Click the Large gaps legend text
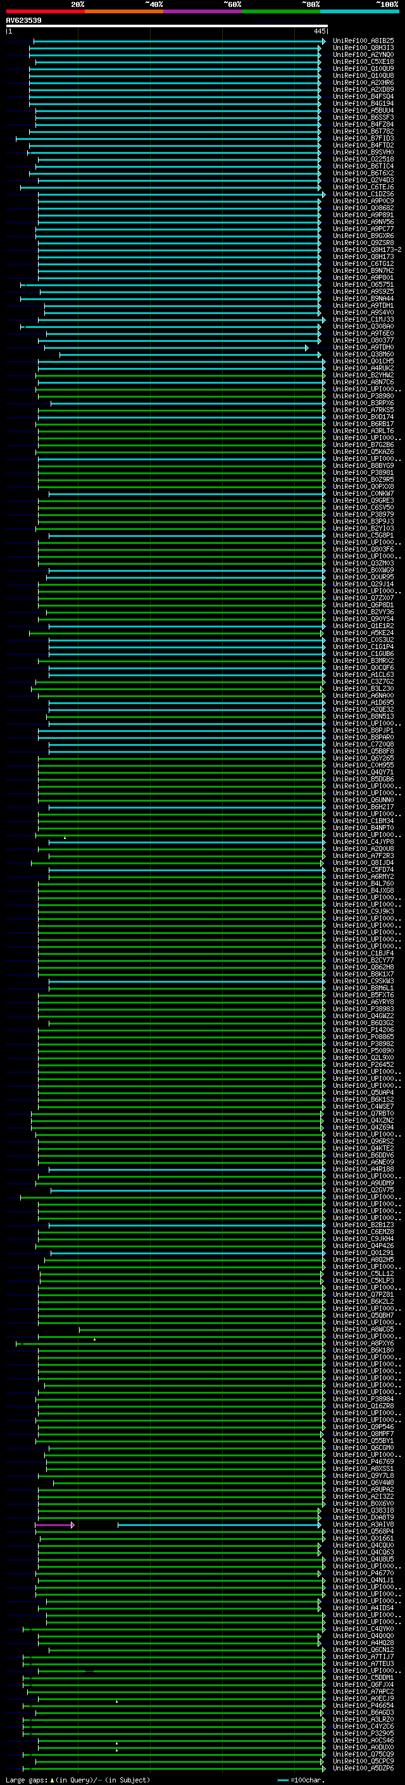The image size is (405, 1785). coord(78,1779)
